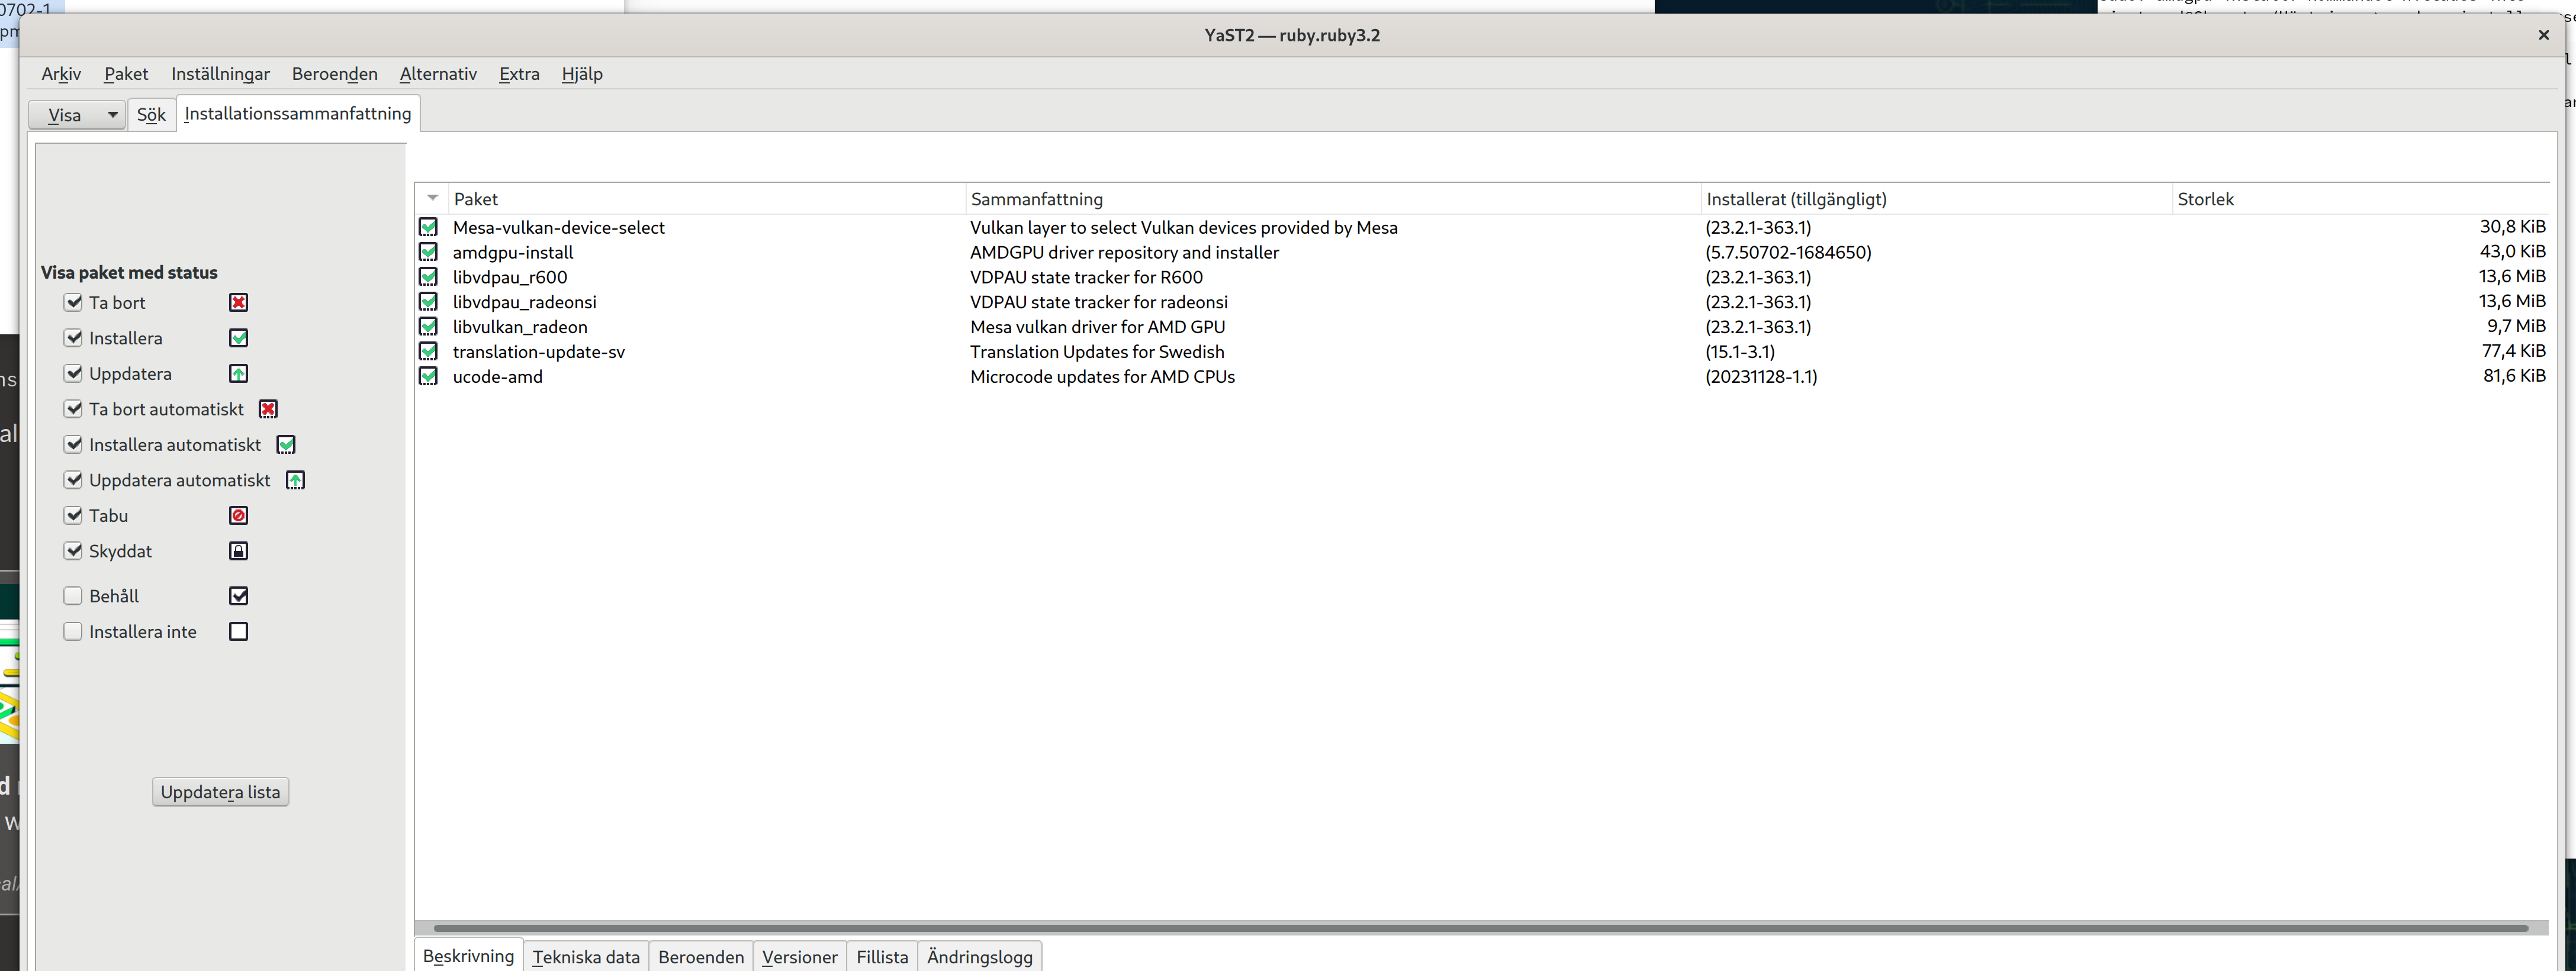Screen dimensions: 2576x971
Task: Click the lock icon next to Skyddat
Action: click(238, 551)
